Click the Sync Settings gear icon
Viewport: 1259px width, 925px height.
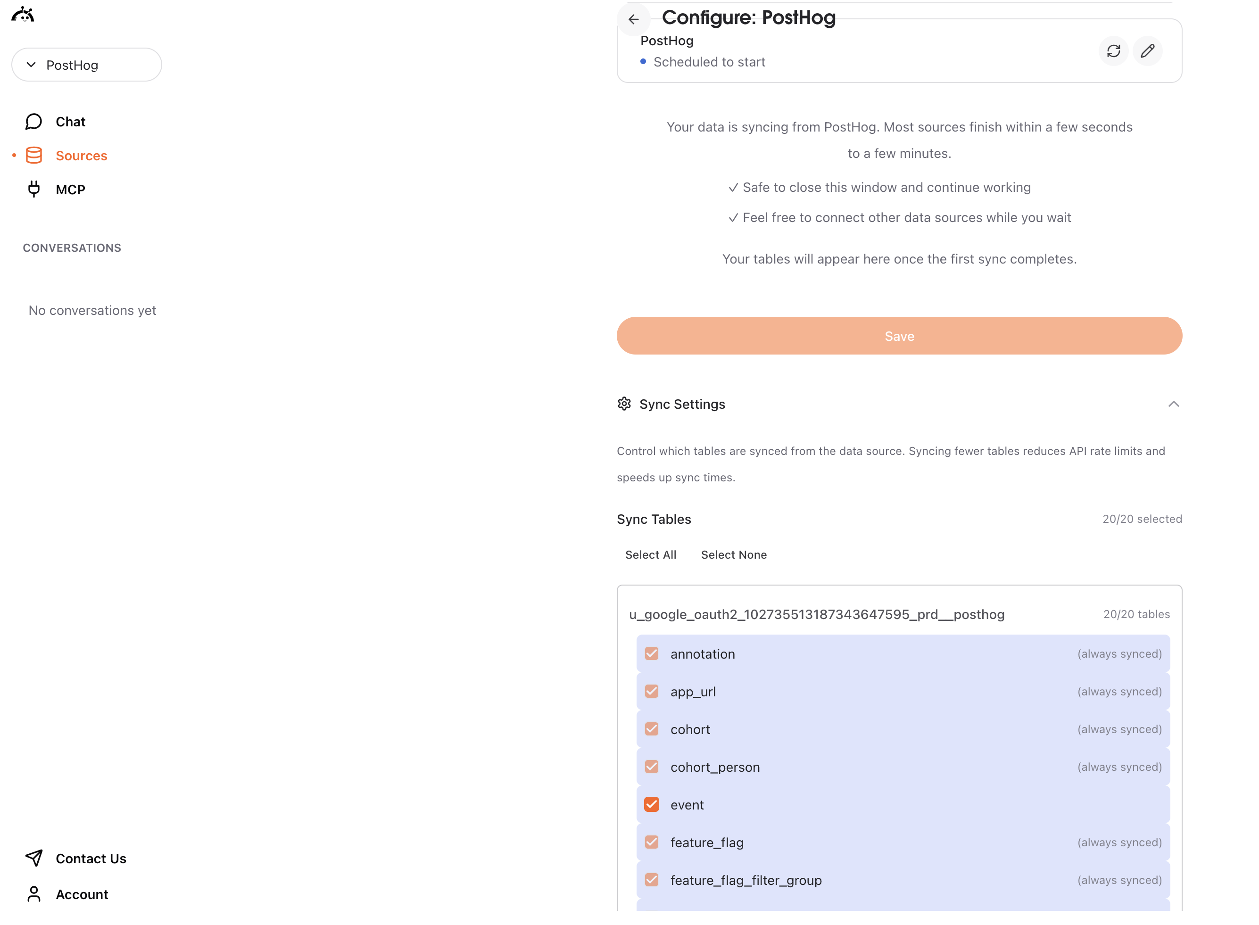[624, 404]
